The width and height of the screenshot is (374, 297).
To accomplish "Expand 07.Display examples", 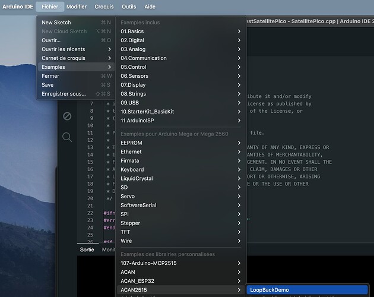I will 181,85.
